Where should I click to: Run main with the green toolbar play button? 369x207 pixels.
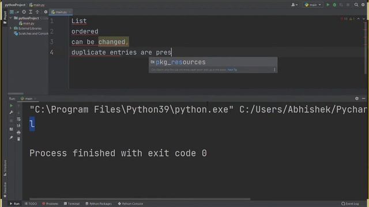coord(327,5)
